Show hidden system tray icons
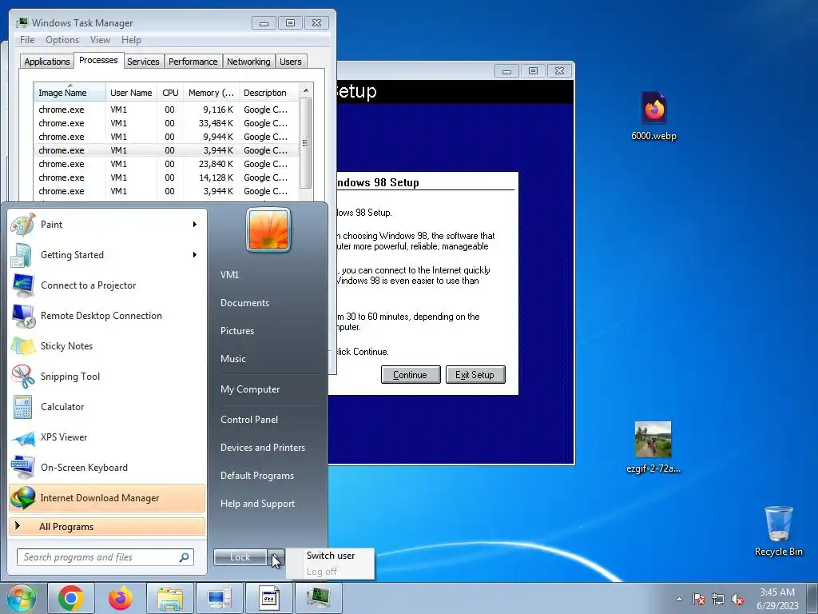 coord(679,600)
